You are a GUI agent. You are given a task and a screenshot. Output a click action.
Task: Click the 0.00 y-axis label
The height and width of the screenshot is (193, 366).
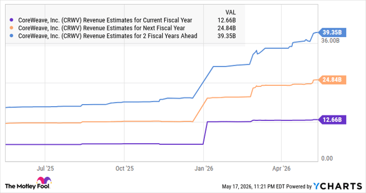click(x=327, y=158)
